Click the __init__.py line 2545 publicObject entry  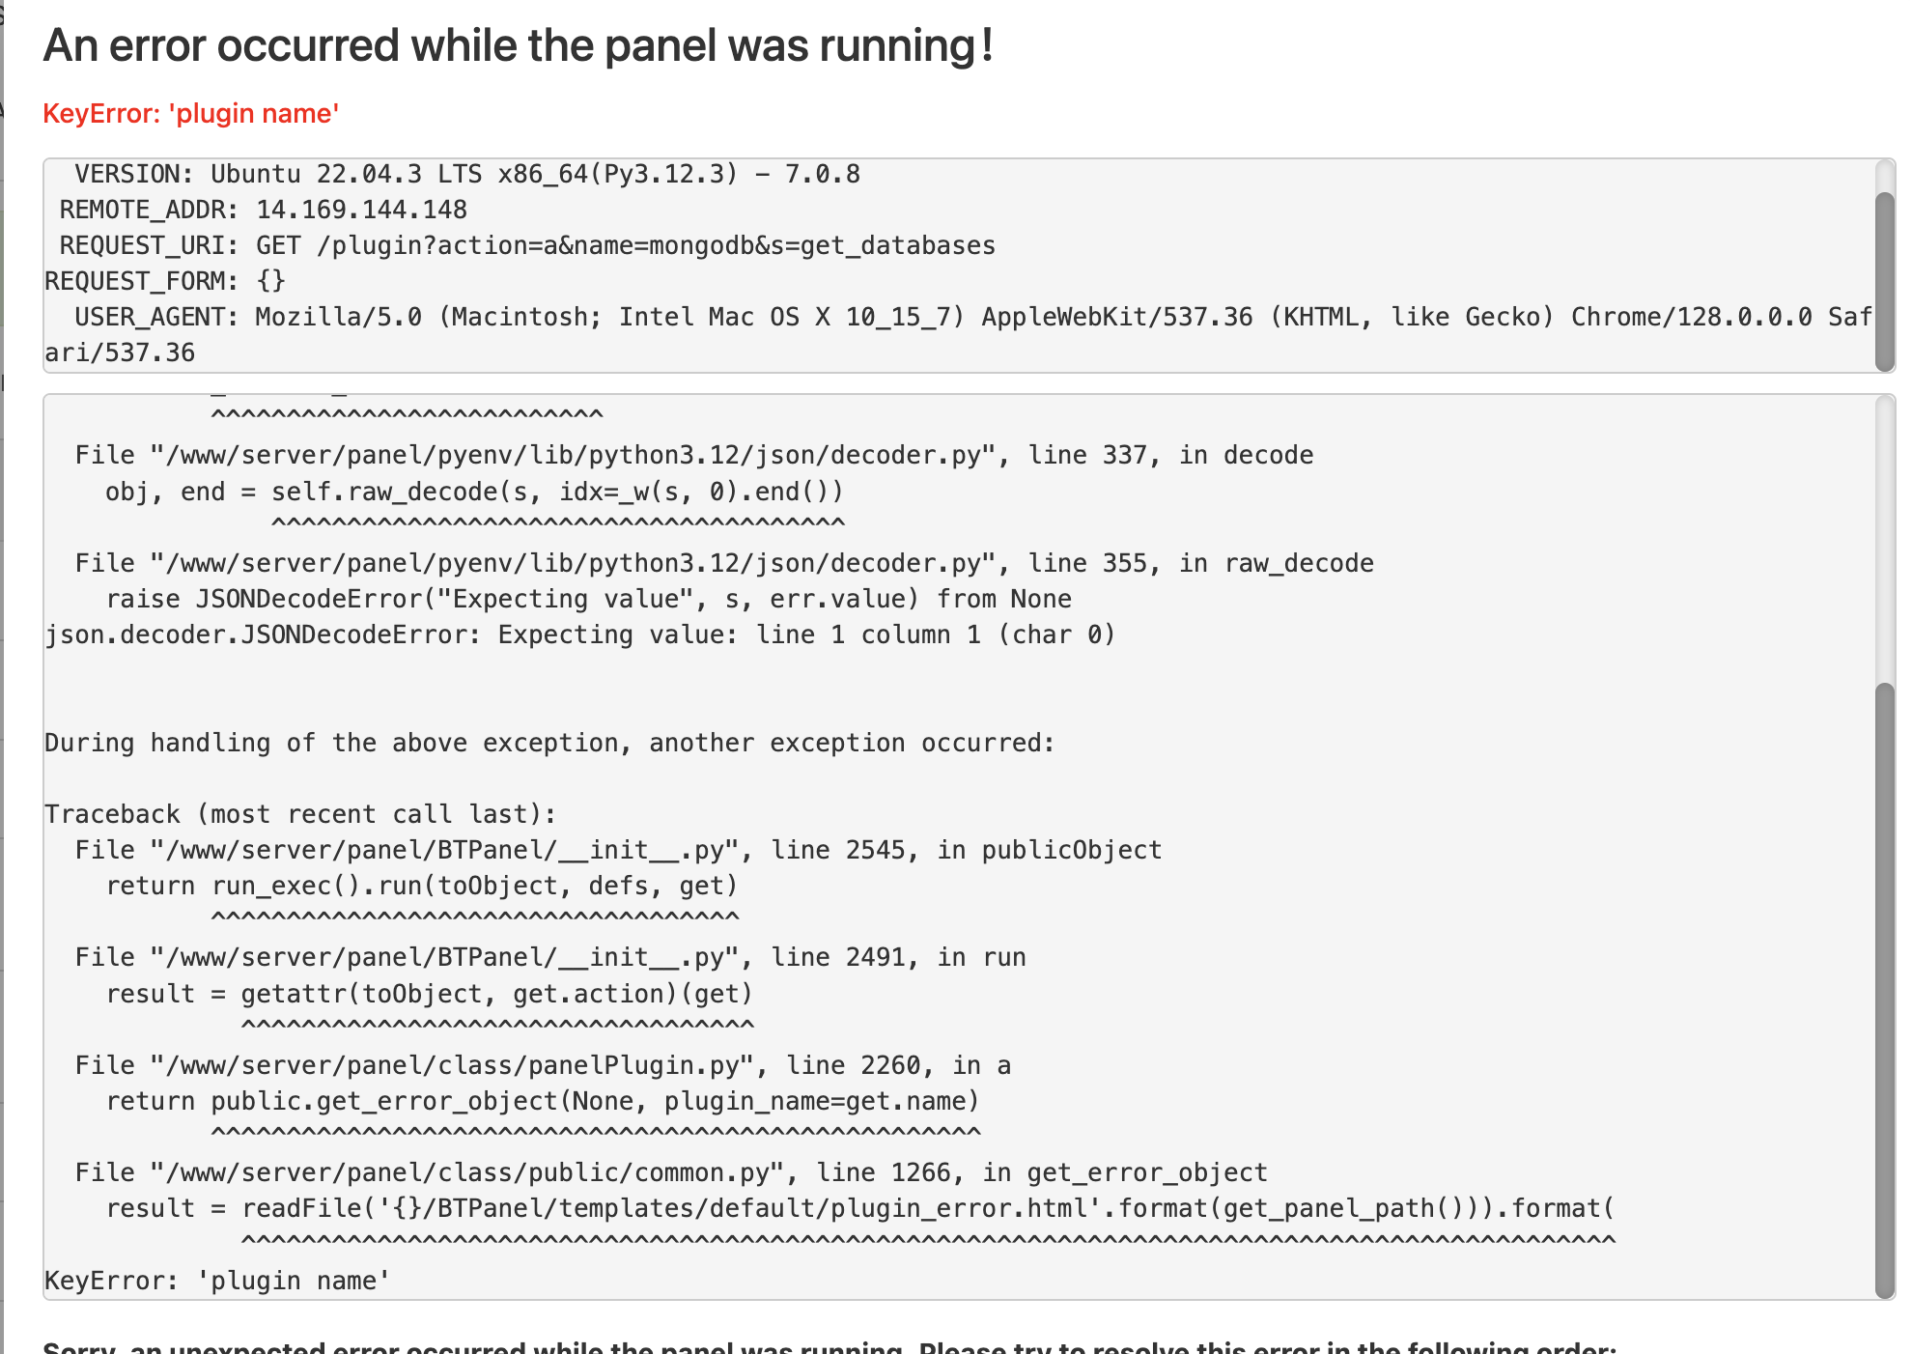click(618, 851)
